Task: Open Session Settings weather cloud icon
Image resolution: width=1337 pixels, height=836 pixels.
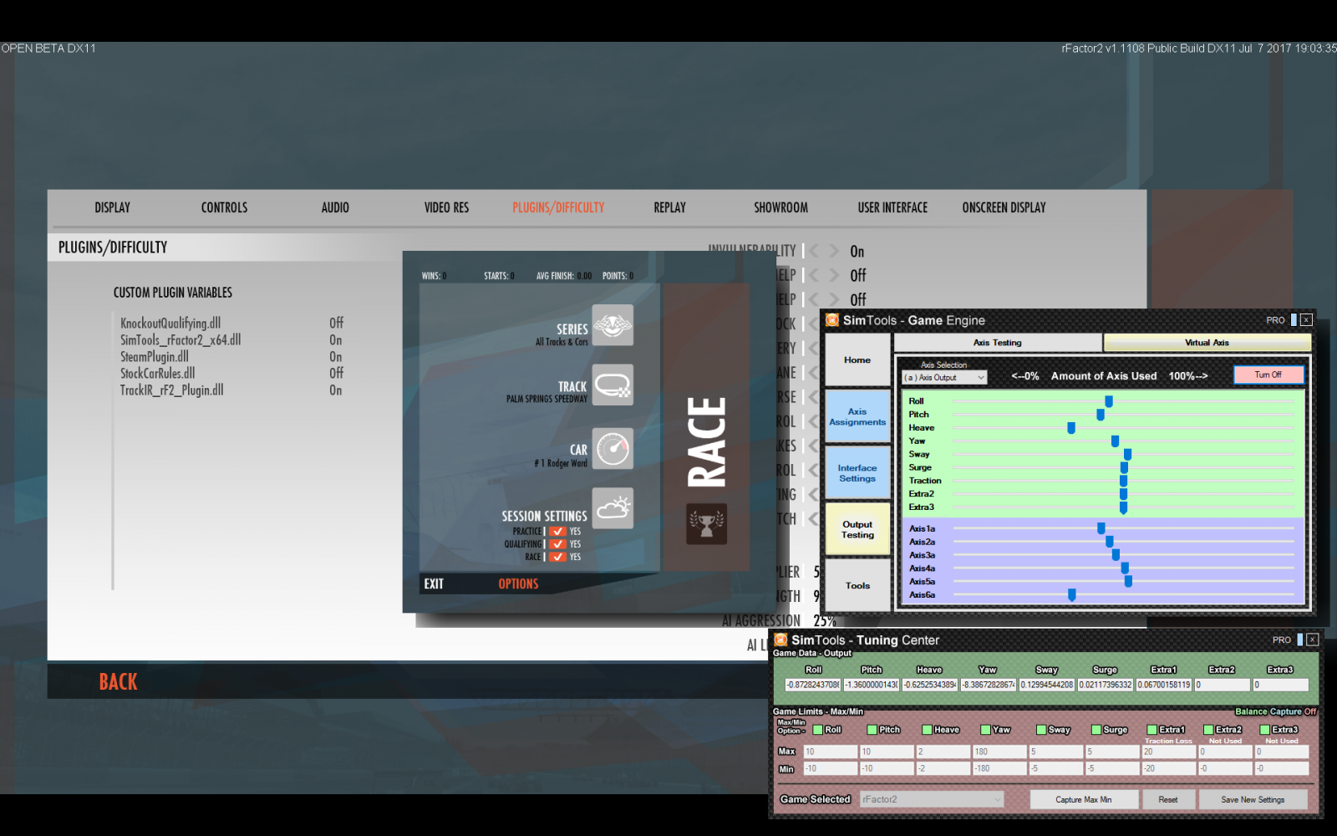Action: click(613, 508)
